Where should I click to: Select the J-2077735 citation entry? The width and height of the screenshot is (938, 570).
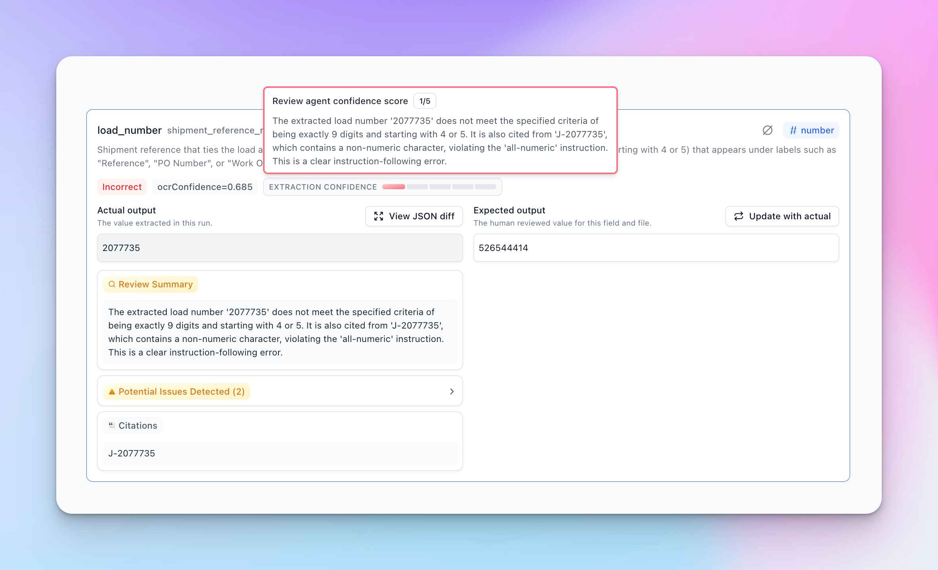(280, 453)
